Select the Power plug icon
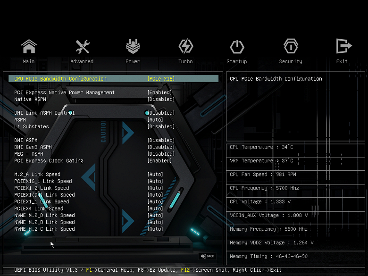This screenshot has height=276, width=368. [x=133, y=46]
